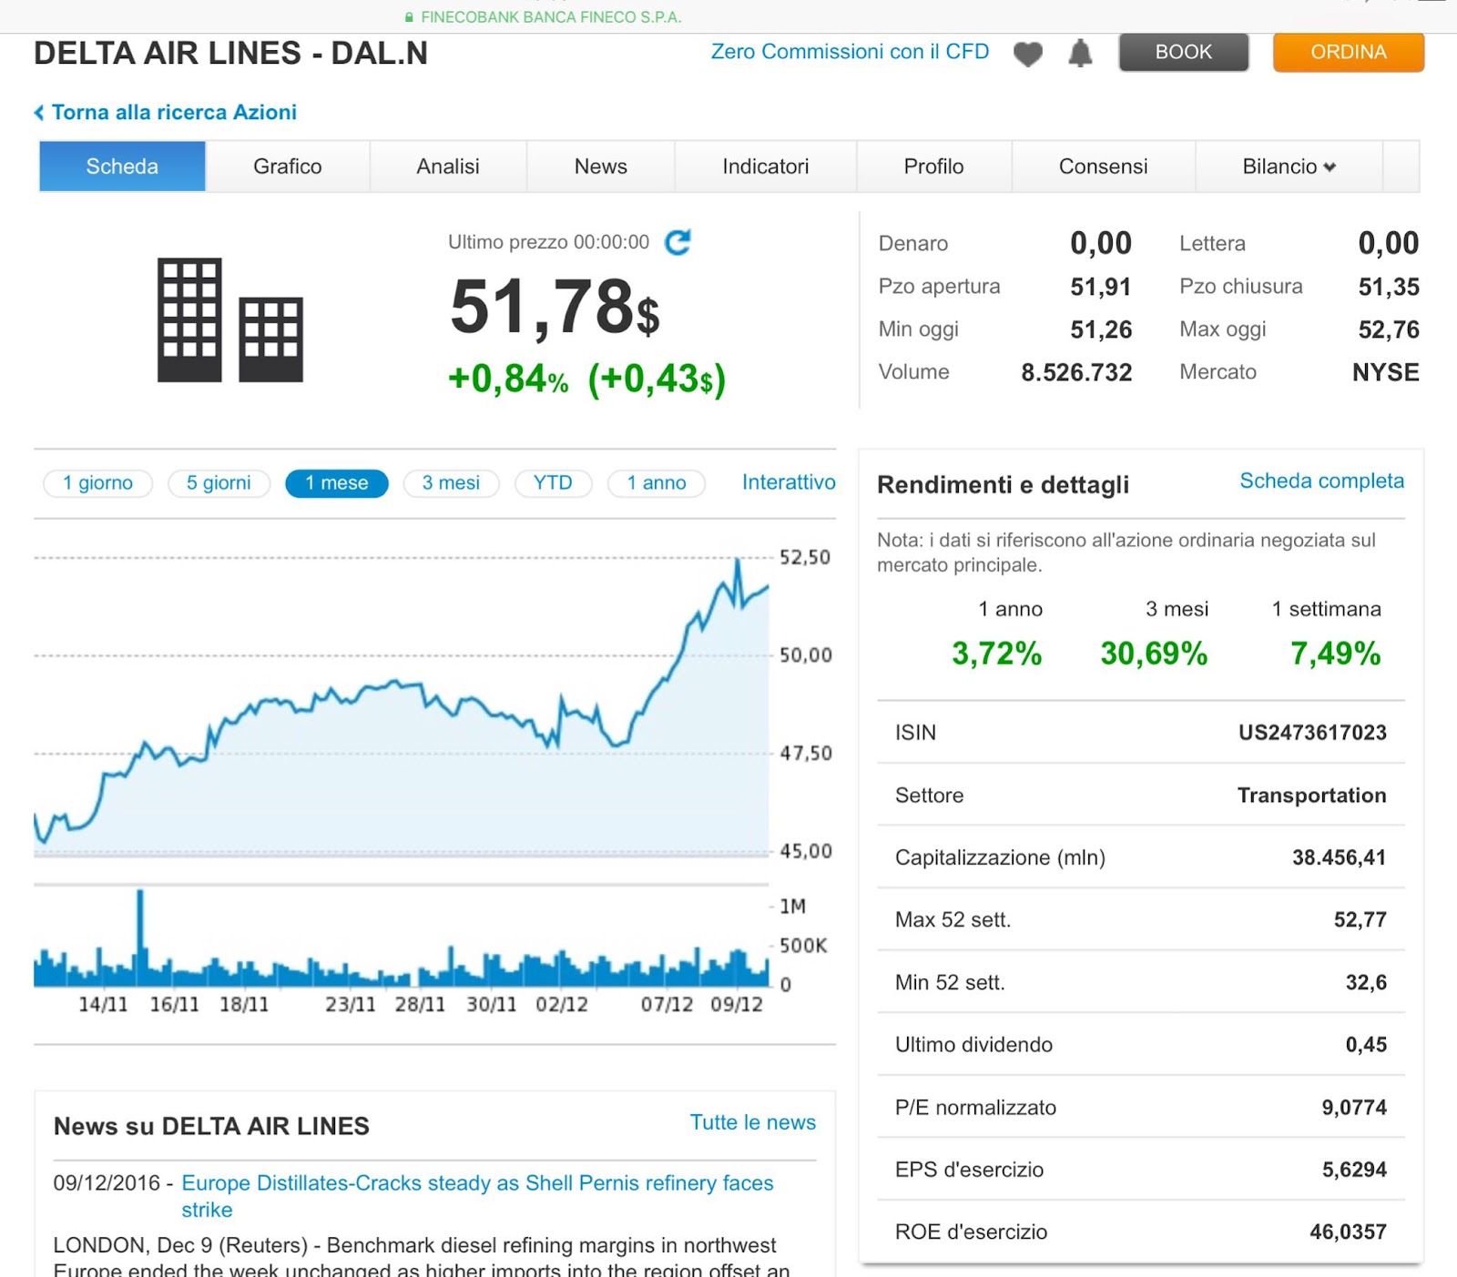
Task: Click the Max oggi value 52,76
Action: click(1389, 329)
